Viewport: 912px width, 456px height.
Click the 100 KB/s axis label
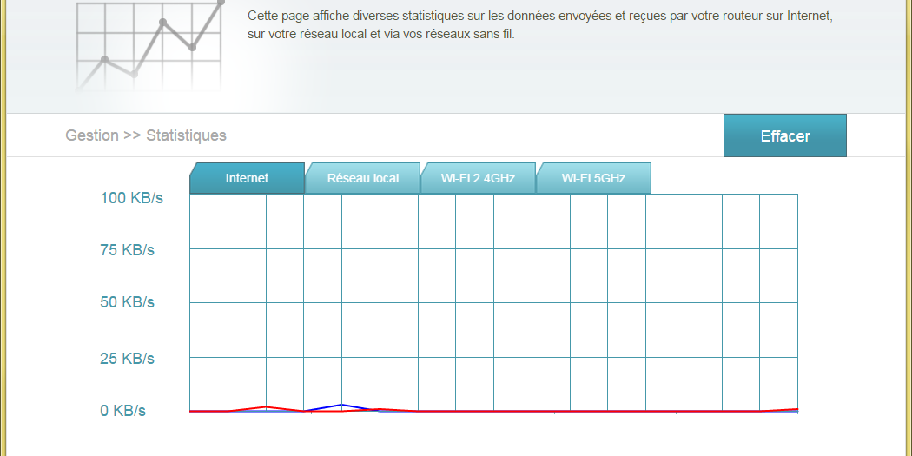(131, 198)
